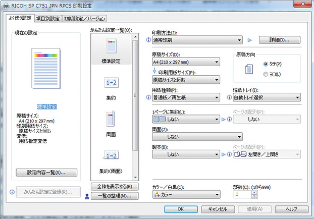Open the 原稿サイズ dropdown
314x219 pixels.
(x=186, y=62)
